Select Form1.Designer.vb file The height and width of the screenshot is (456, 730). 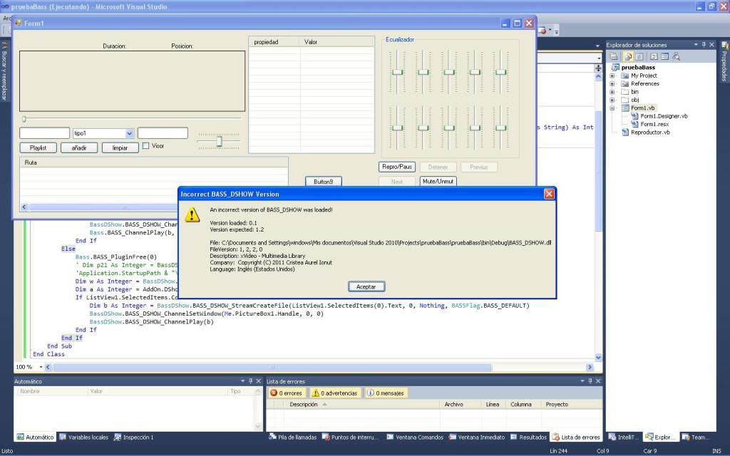(x=664, y=116)
